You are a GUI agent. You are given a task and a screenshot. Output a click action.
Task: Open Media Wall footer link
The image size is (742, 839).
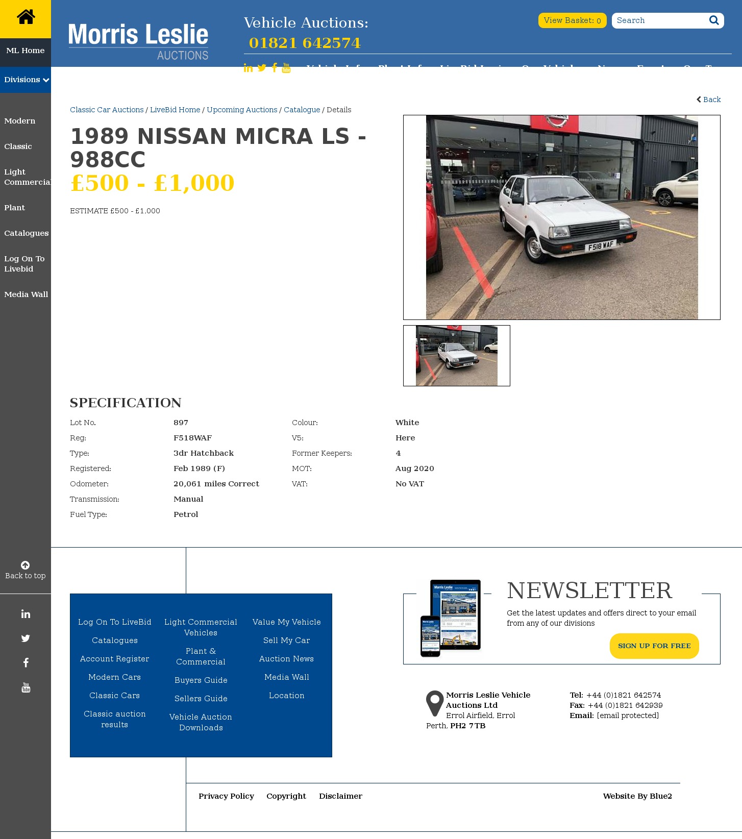(287, 677)
